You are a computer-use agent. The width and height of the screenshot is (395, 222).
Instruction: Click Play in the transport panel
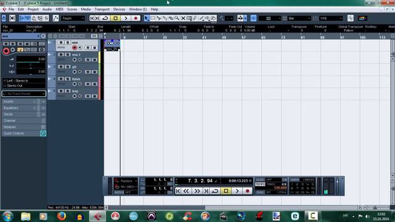[x=237, y=191]
